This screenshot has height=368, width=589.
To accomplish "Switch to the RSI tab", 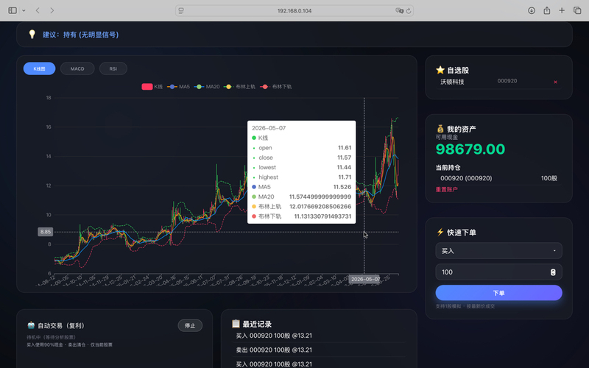I will click(x=113, y=68).
